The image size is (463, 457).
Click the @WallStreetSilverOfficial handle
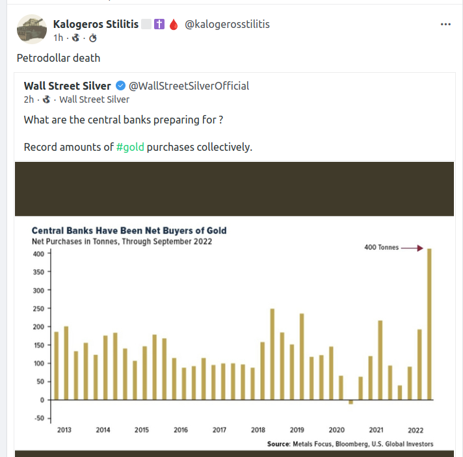point(189,86)
